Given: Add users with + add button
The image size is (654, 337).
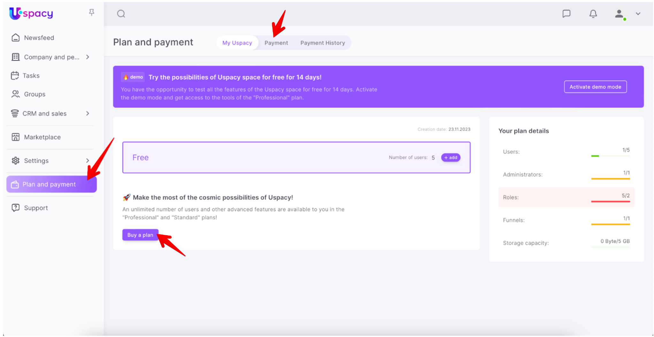Looking at the screenshot, I should pyautogui.click(x=451, y=157).
